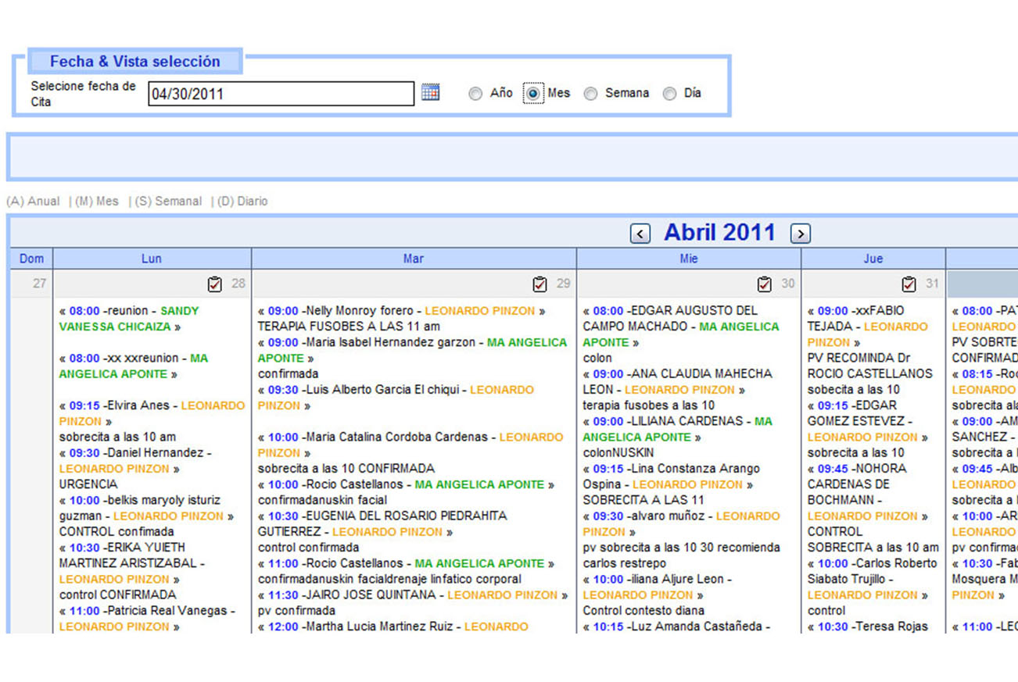Open the (A) Anual view link
Screen dimensions: 1018x682
(33, 202)
